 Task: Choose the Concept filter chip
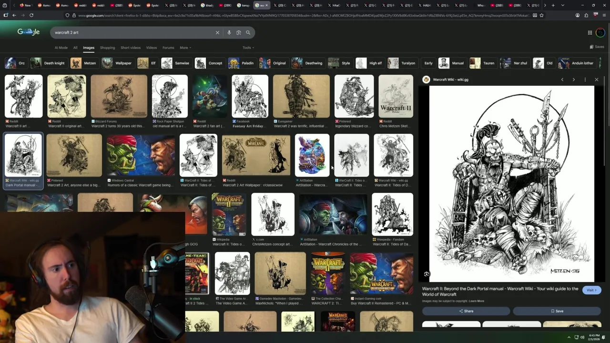(209, 63)
